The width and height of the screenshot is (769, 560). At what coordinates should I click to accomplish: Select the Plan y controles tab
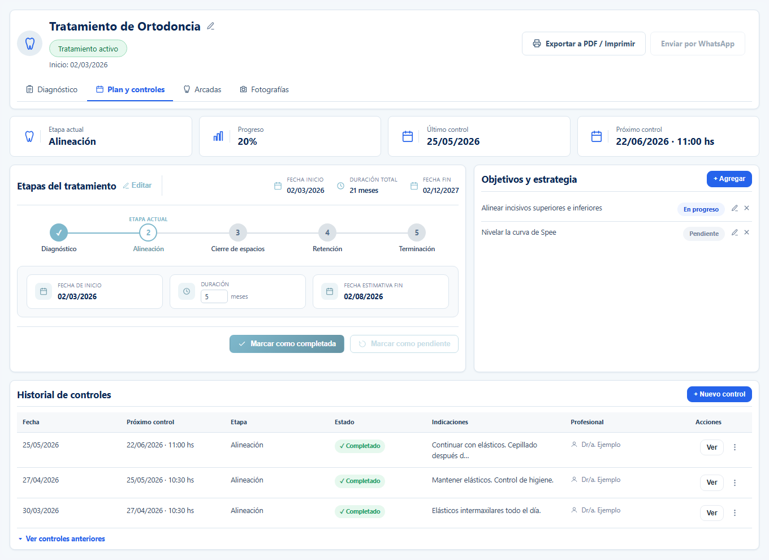(130, 89)
